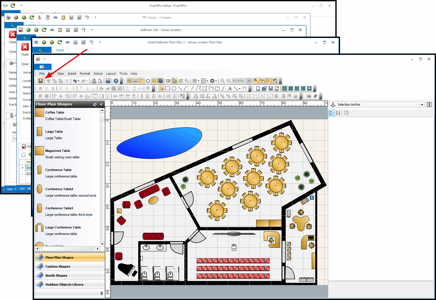Toggle the ruler display button

pos(136,81)
